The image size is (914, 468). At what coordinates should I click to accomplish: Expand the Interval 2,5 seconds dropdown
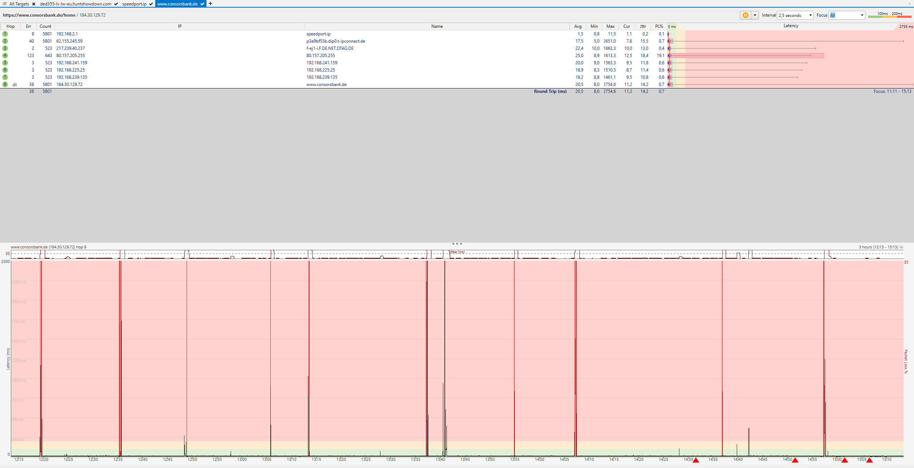coord(795,15)
